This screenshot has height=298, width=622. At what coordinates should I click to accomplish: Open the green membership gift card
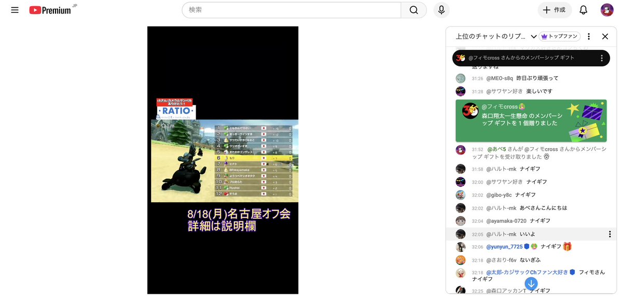531,120
